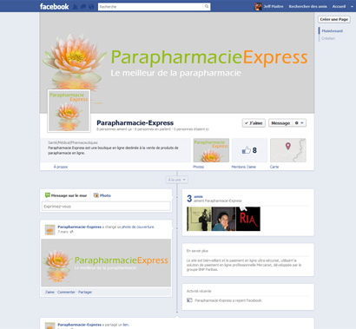
Task: Select Maintenant in timeline navigation
Action: [332, 31]
